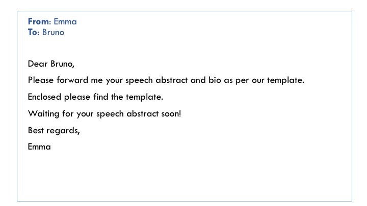This screenshot has width=367, height=206.
Task: Click the "Best regards," closing line
Action: tap(54, 130)
